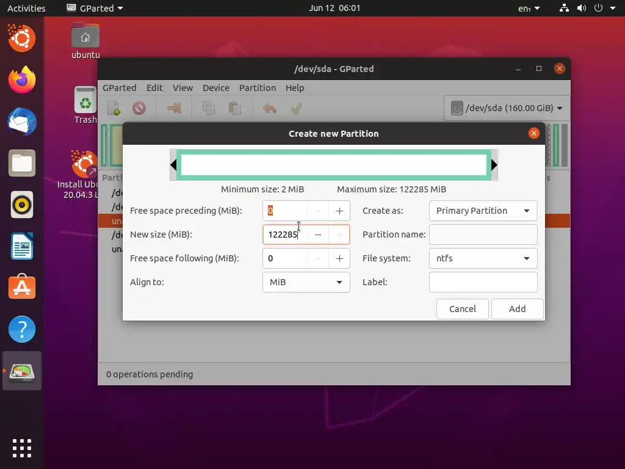The height and width of the screenshot is (469, 625).
Task: Click the right arrow handle of partition bar
Action: click(x=494, y=165)
